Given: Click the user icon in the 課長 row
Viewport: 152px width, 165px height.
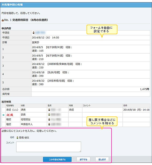Looking at the screenshot, I should coord(49,110).
